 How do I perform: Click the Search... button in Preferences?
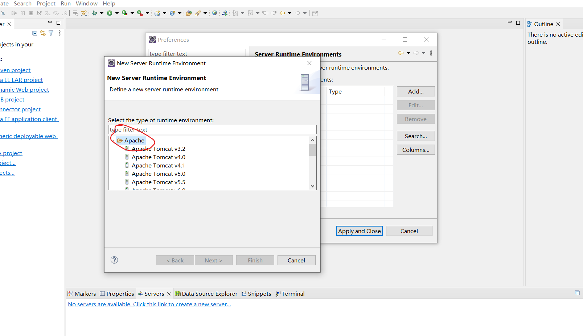[x=416, y=136]
